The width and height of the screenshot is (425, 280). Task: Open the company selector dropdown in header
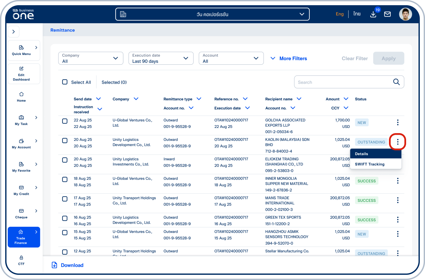tap(212, 14)
